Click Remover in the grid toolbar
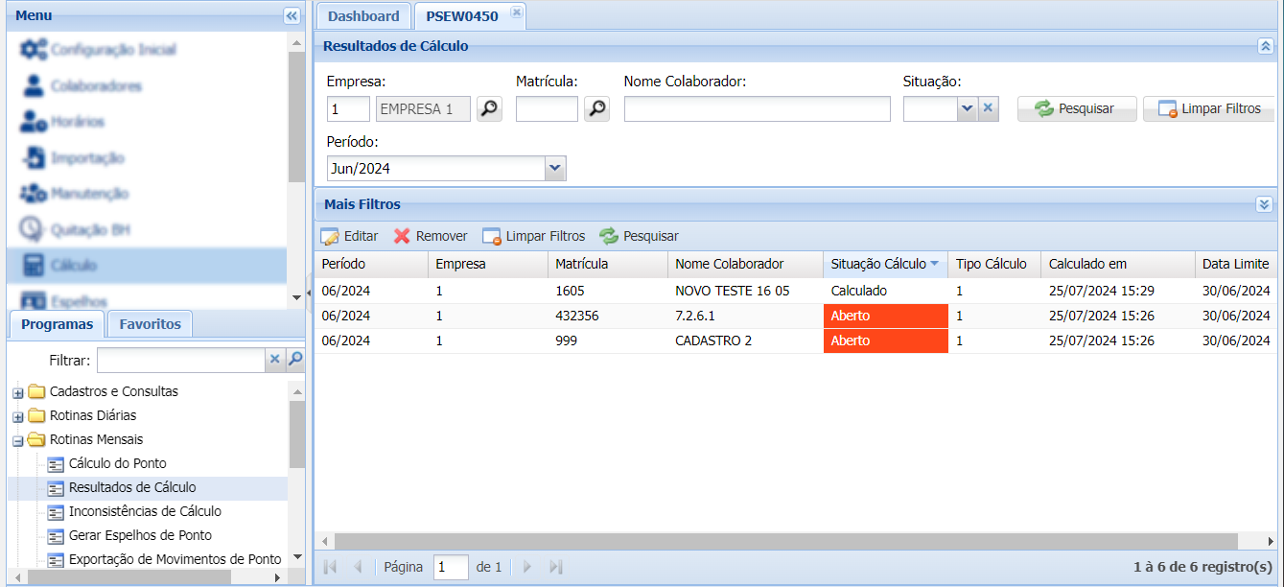This screenshot has height=587, width=1284. [431, 236]
